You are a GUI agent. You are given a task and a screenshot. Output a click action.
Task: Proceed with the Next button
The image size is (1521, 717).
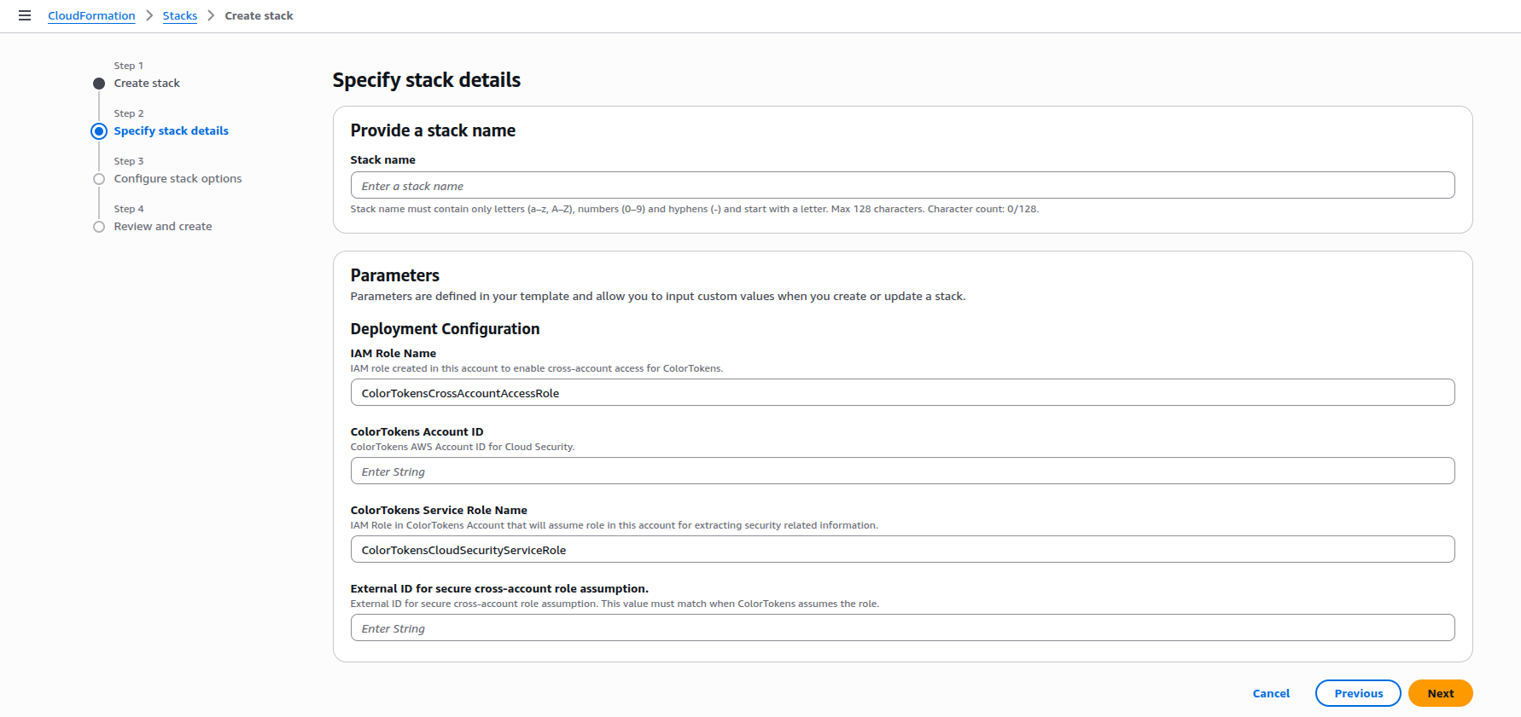point(1440,693)
